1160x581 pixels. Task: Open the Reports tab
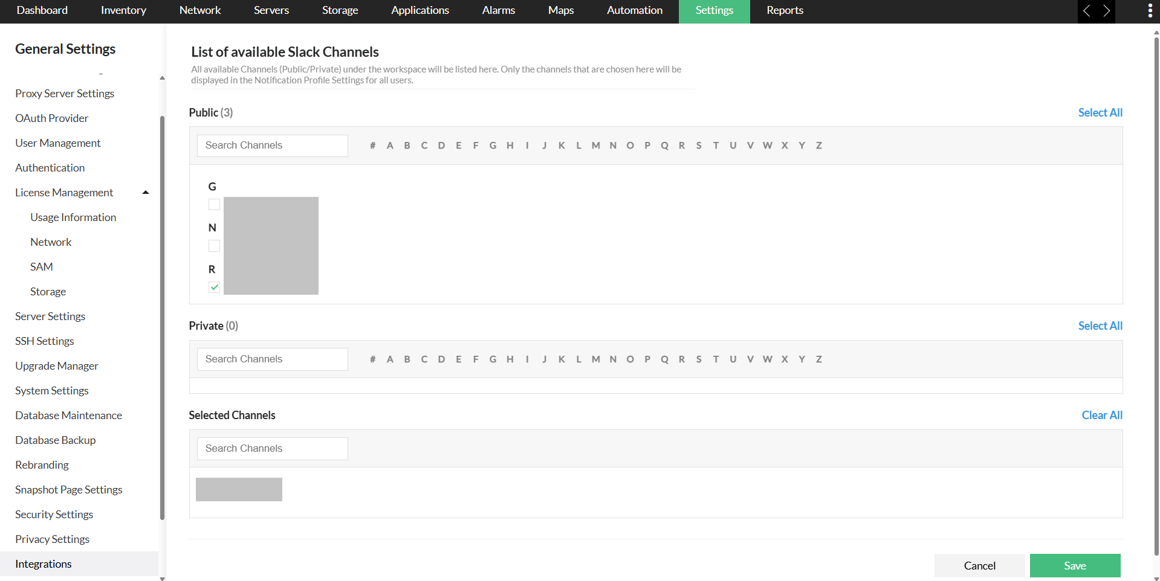[x=785, y=10]
